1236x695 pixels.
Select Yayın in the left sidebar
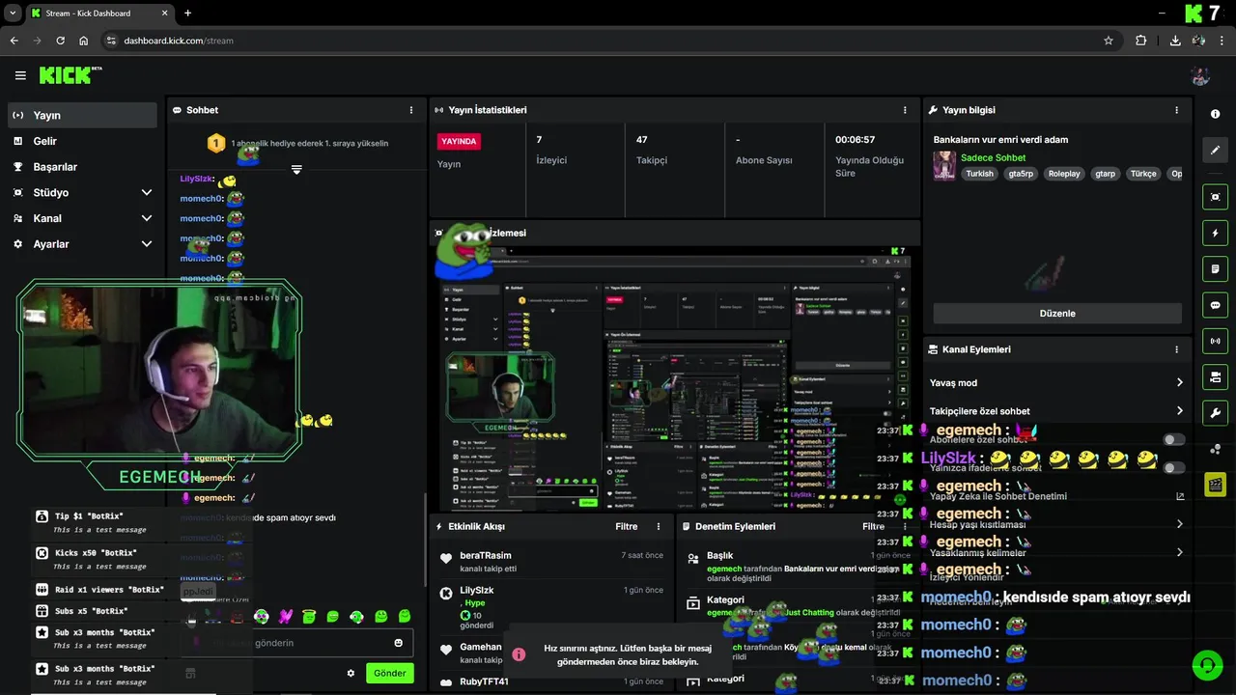click(x=82, y=115)
